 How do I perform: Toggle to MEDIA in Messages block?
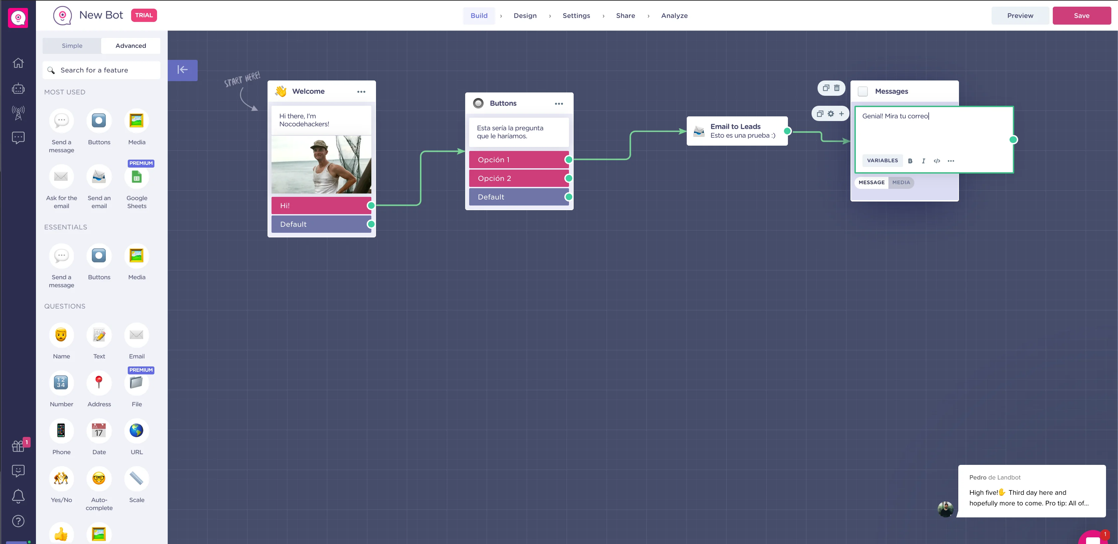pos(901,183)
